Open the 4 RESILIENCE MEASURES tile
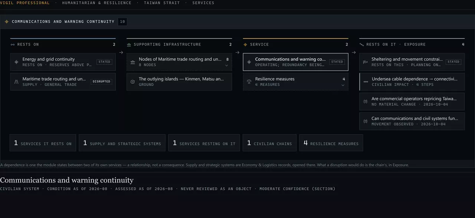This screenshot has height=218, width=475. click(x=331, y=143)
